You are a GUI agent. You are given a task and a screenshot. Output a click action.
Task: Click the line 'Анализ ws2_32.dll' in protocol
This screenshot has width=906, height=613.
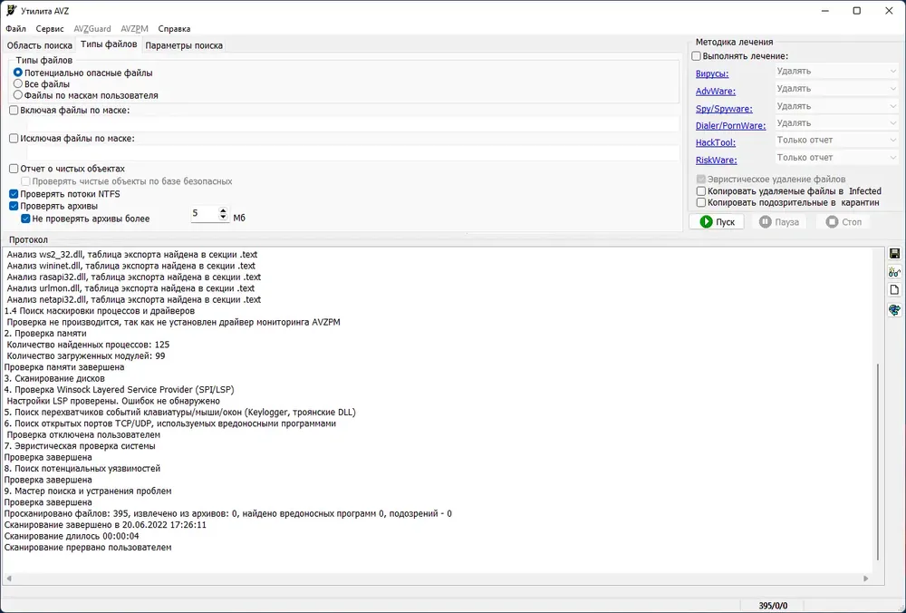point(132,255)
